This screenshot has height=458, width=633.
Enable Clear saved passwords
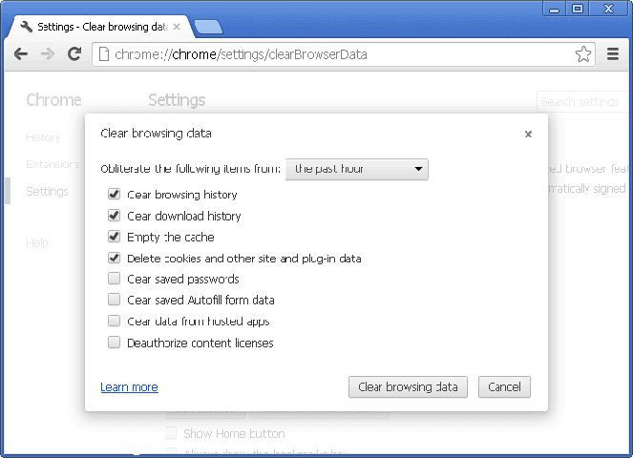pyautogui.click(x=115, y=280)
